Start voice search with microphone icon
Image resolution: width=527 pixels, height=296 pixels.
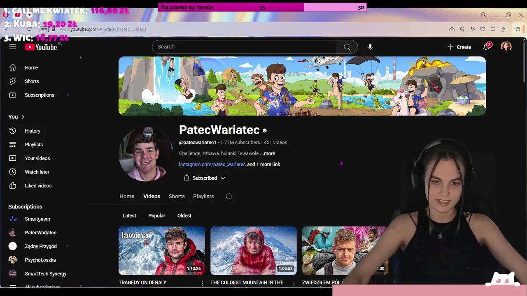click(x=370, y=47)
